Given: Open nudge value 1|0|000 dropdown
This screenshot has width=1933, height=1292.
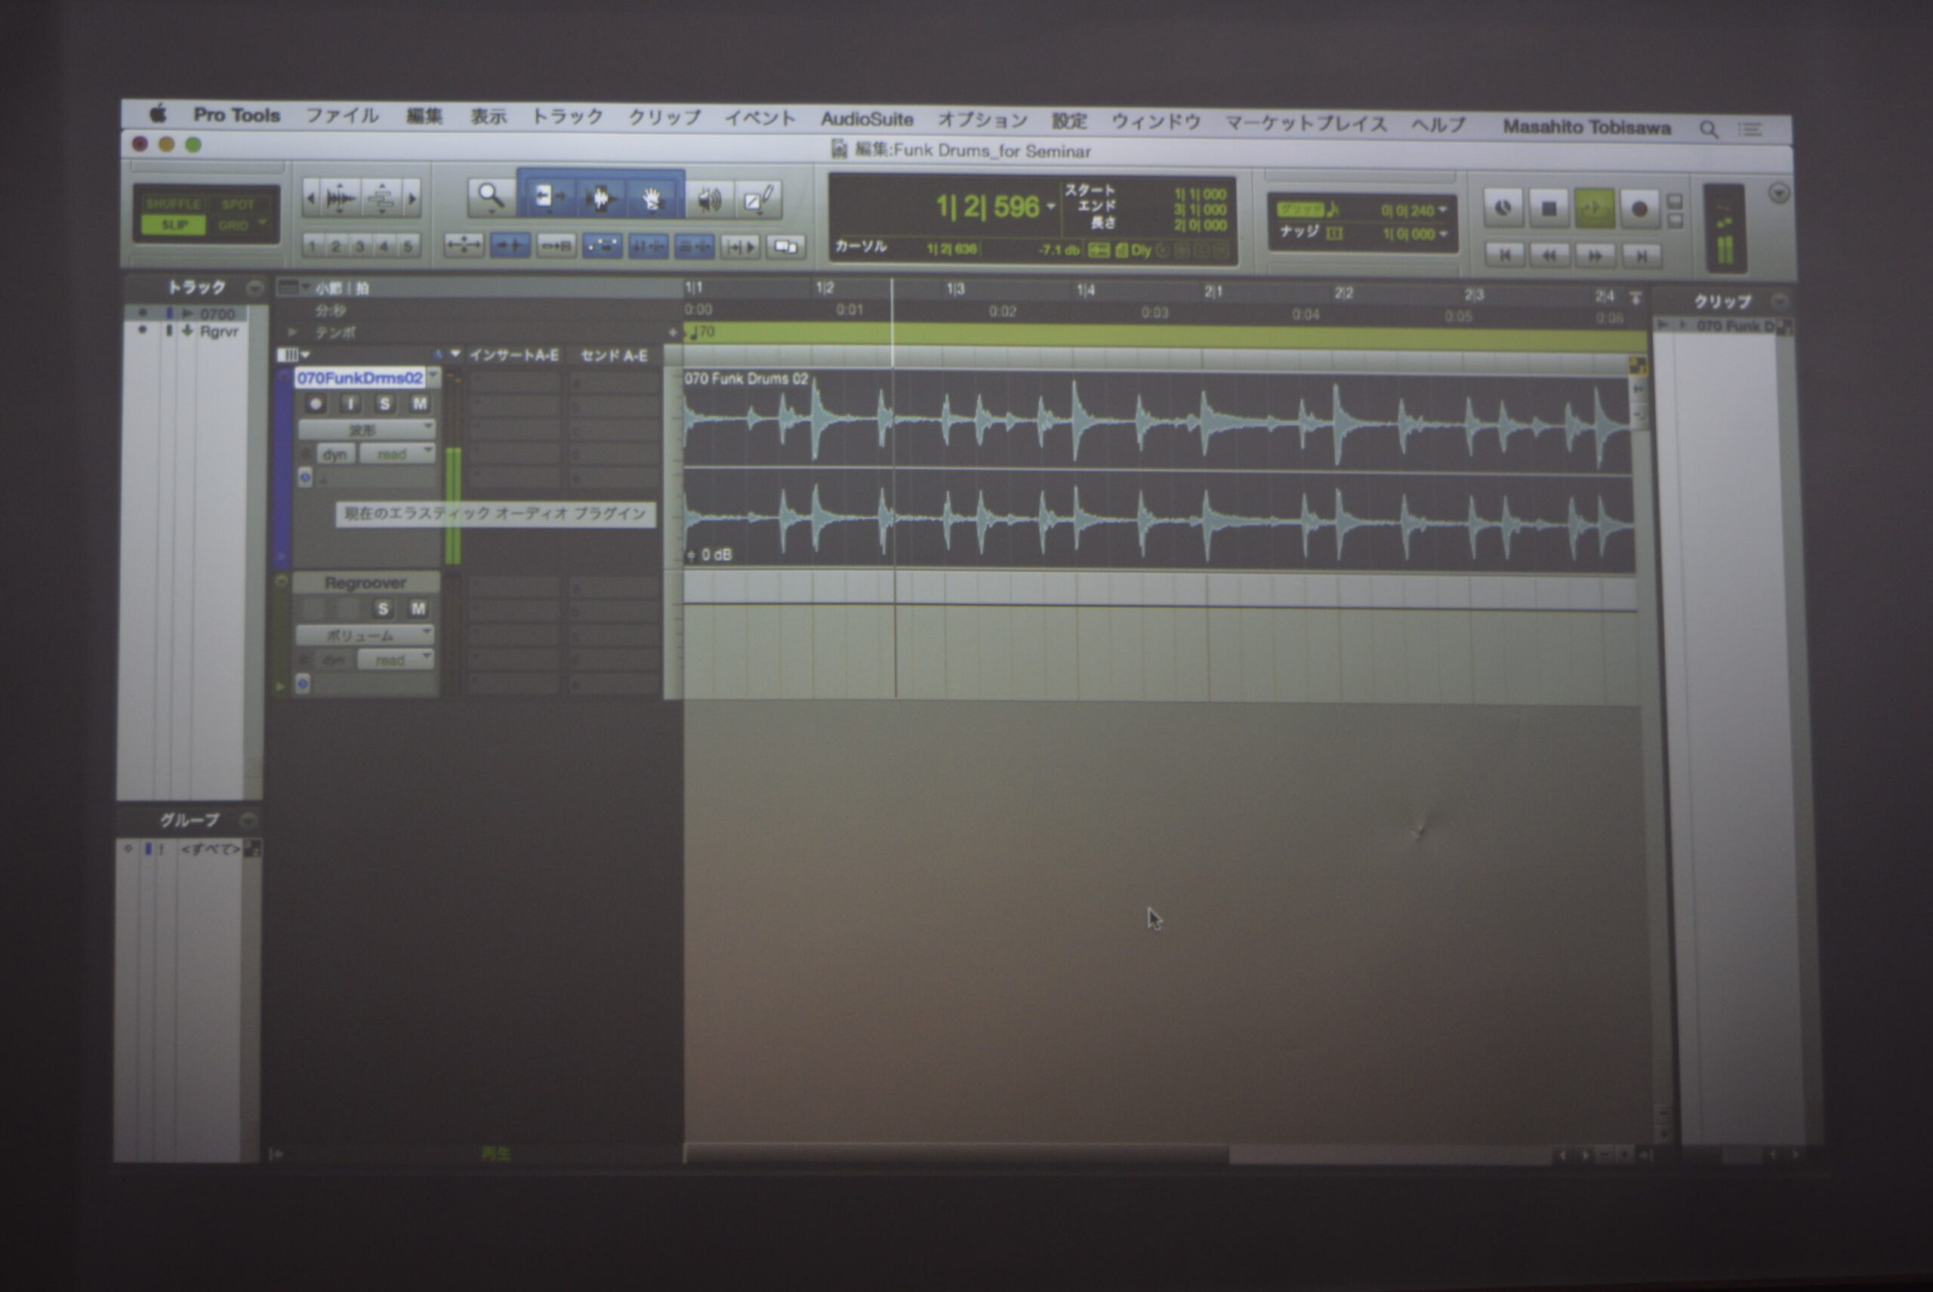Looking at the screenshot, I should tap(1443, 234).
